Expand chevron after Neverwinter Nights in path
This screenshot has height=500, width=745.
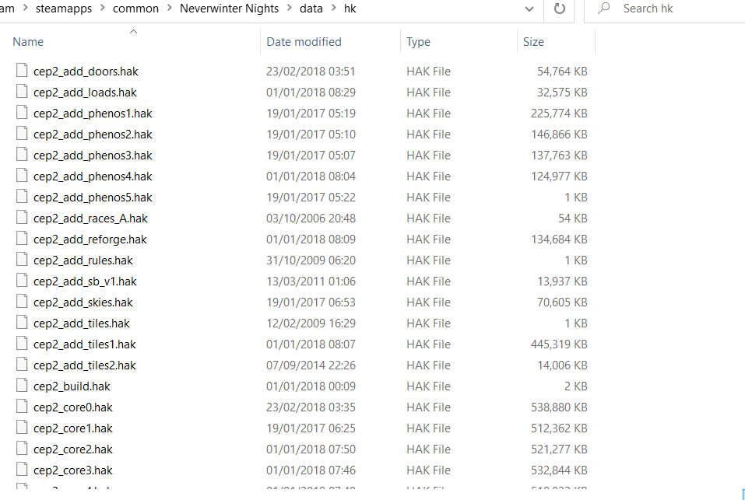coord(290,9)
